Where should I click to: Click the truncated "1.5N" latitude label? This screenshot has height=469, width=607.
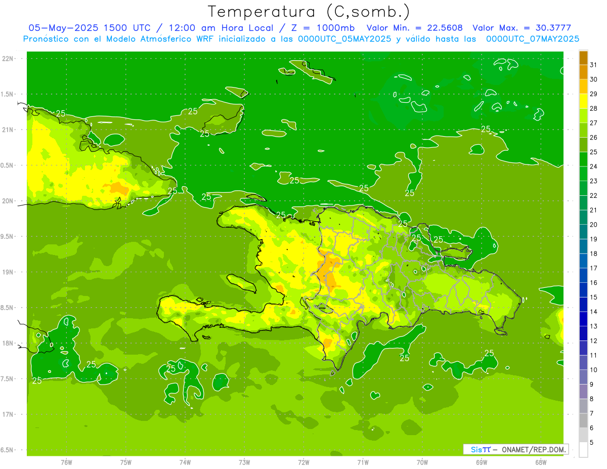[7, 94]
